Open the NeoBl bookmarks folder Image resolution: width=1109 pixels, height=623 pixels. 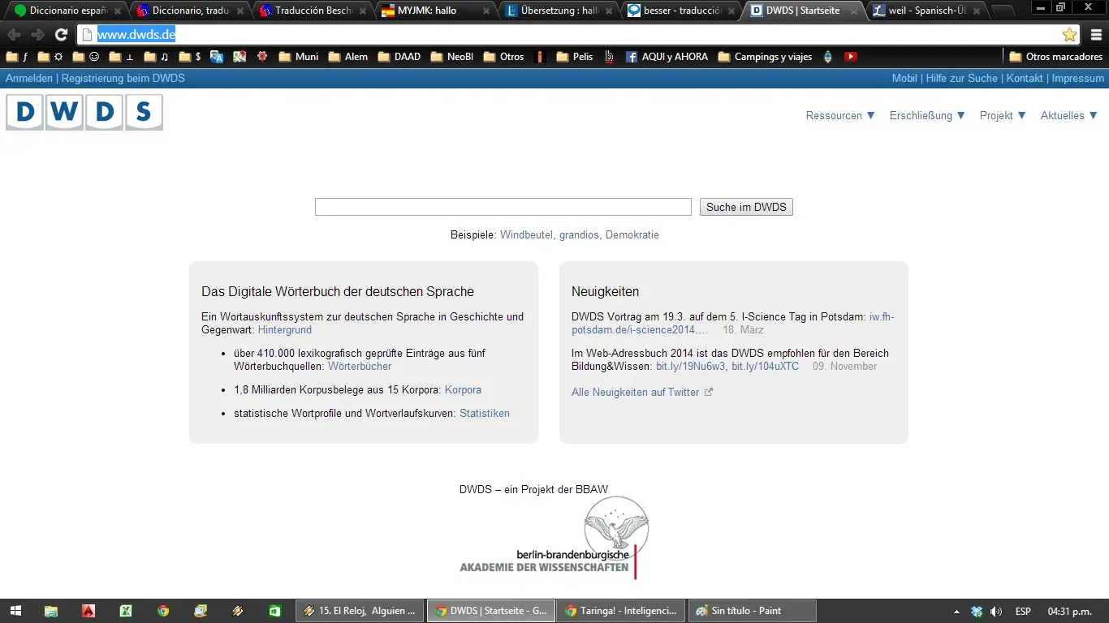click(451, 57)
